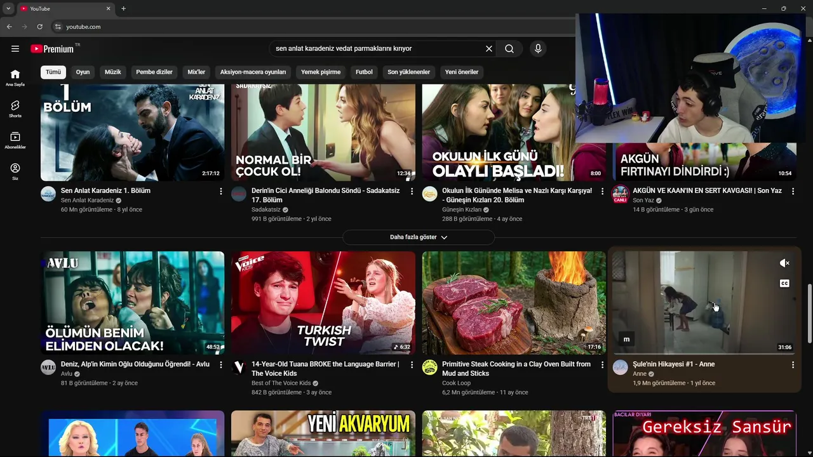Go to Ana Sayfa in sidebar
813x457 pixels.
(15, 77)
